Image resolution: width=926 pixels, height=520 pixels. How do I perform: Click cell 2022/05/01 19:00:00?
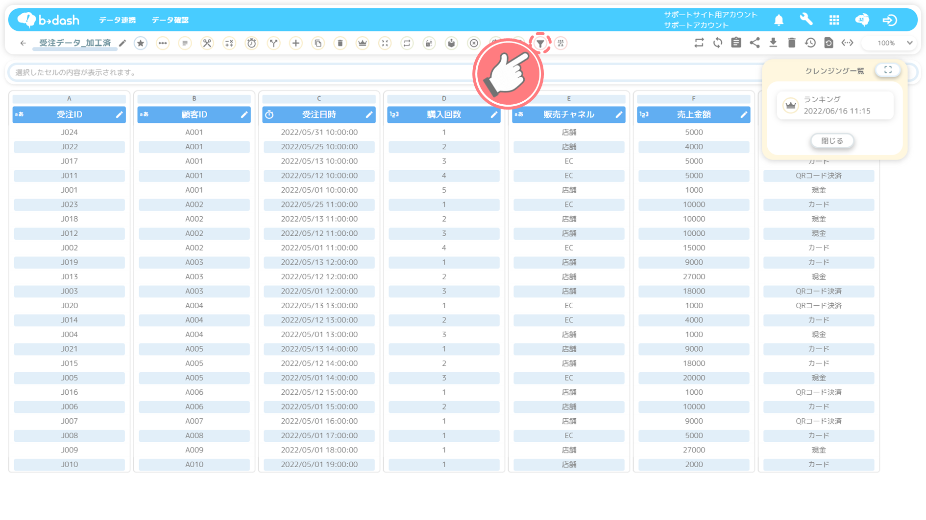[x=319, y=464]
